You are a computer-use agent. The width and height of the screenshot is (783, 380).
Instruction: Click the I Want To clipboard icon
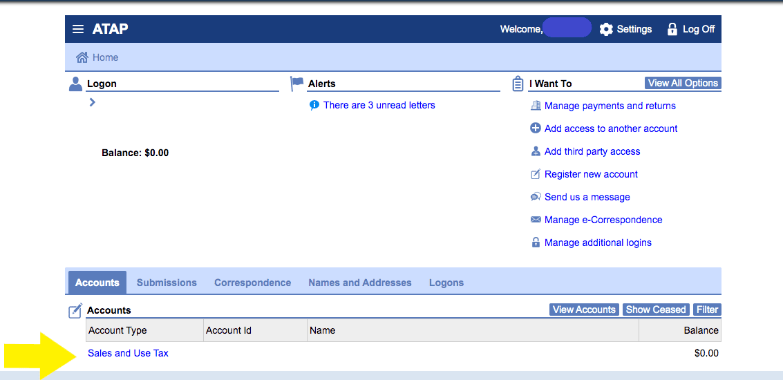pos(518,84)
